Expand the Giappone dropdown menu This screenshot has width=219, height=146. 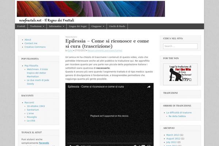98,26
